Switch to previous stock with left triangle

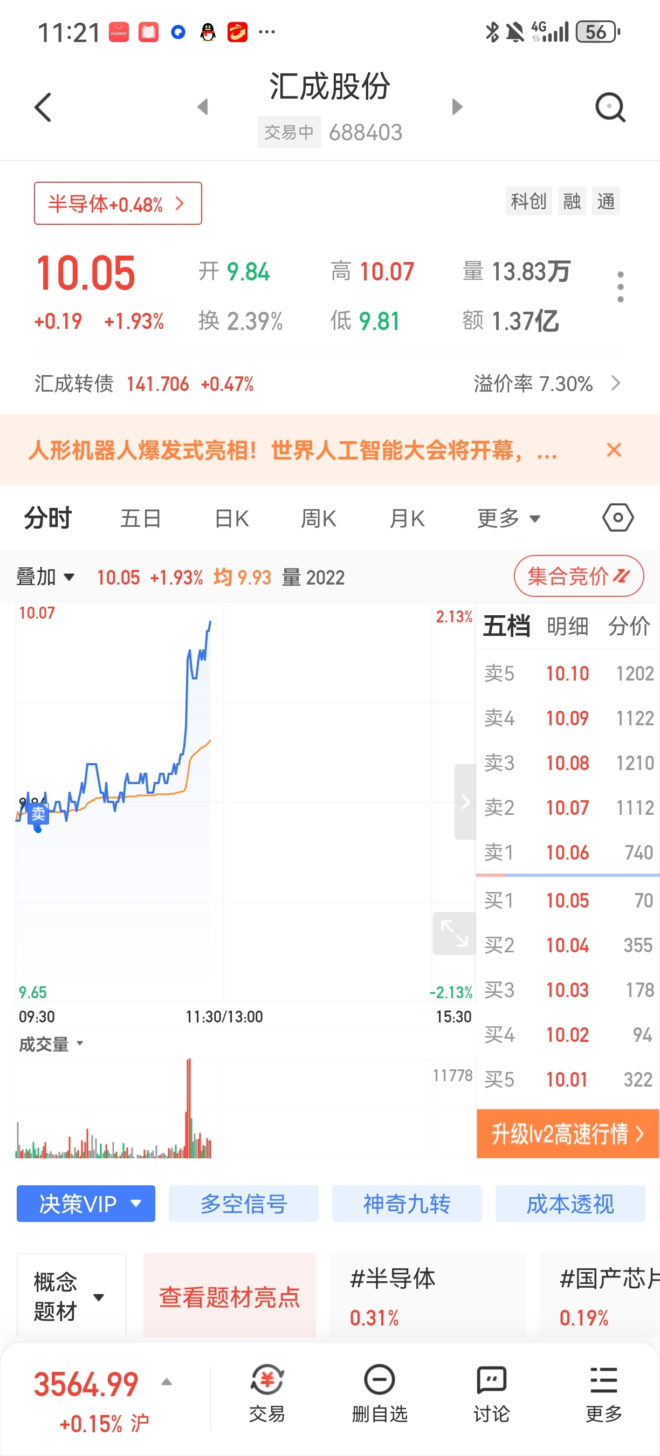click(x=202, y=107)
